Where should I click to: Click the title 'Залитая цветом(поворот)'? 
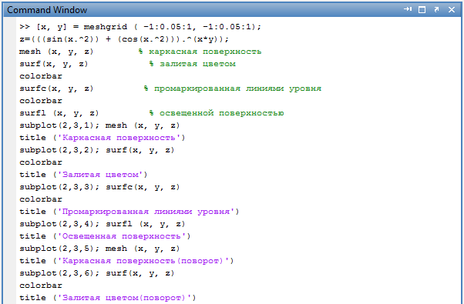[x=125, y=298]
